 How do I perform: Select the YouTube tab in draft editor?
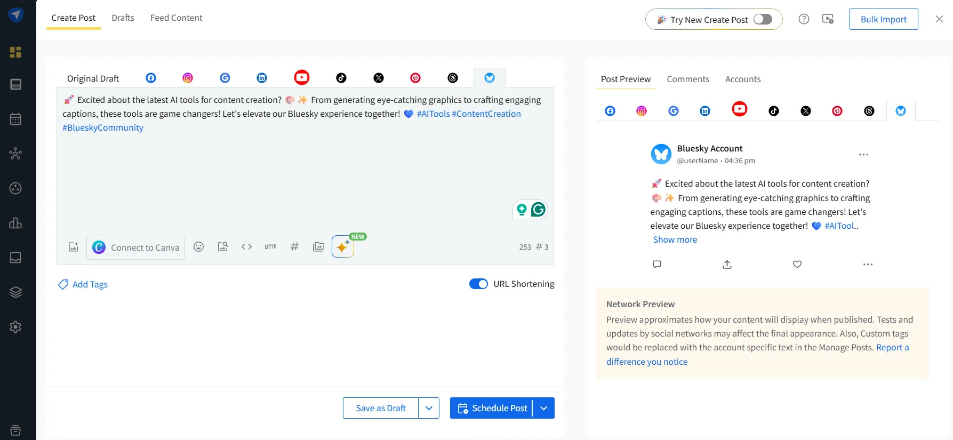pyautogui.click(x=302, y=77)
